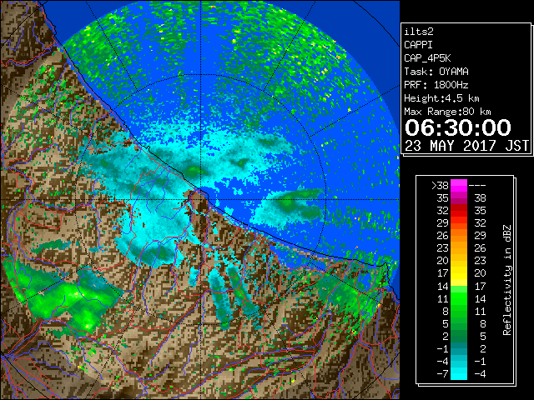This screenshot has height=400, width=534.
Task: Click the "PRF: 1800Hz" line
Action: click(x=436, y=85)
